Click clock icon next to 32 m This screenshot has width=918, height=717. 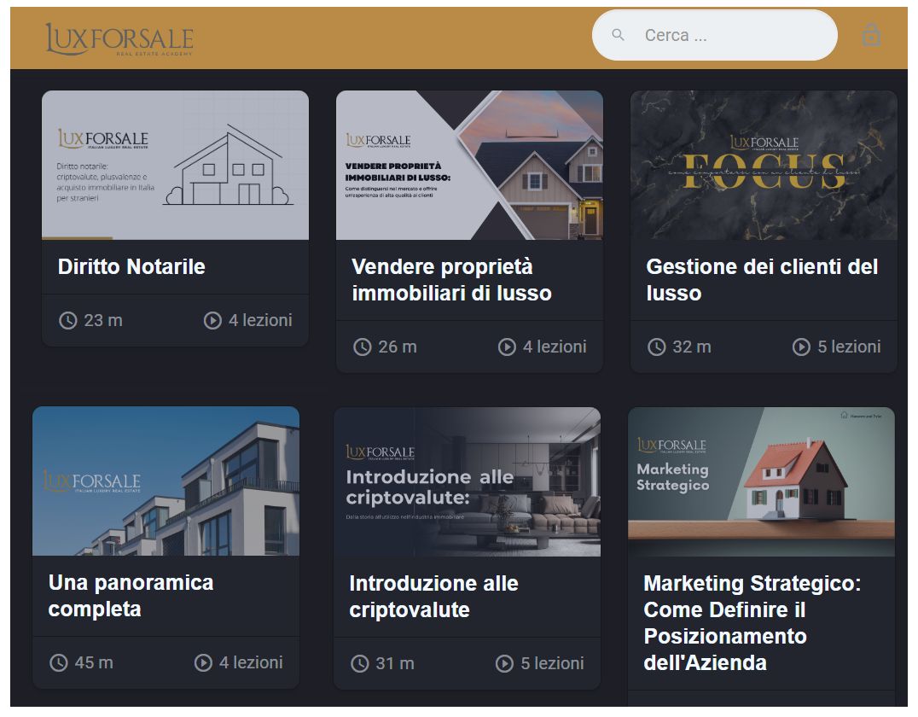point(657,347)
